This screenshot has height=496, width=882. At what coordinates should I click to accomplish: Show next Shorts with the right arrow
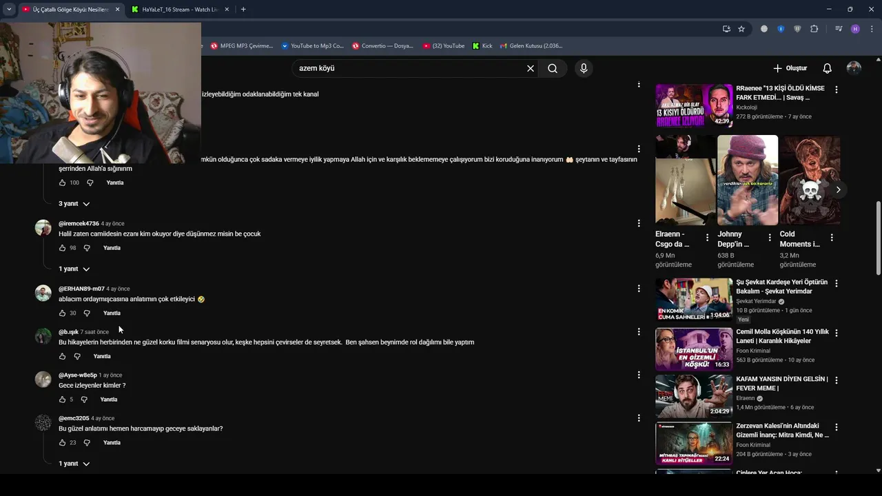click(x=838, y=189)
